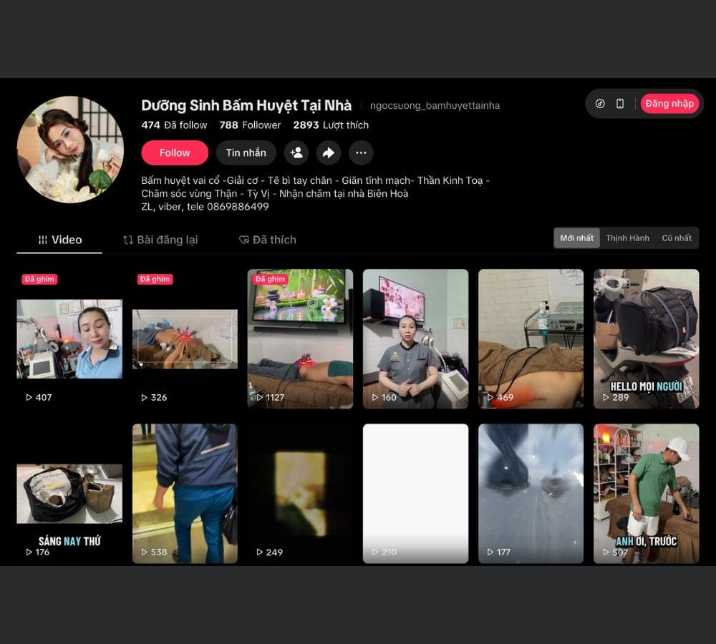Image resolution: width=716 pixels, height=644 pixels.
Task: Log in with Đăng nhập button
Action: tap(669, 104)
